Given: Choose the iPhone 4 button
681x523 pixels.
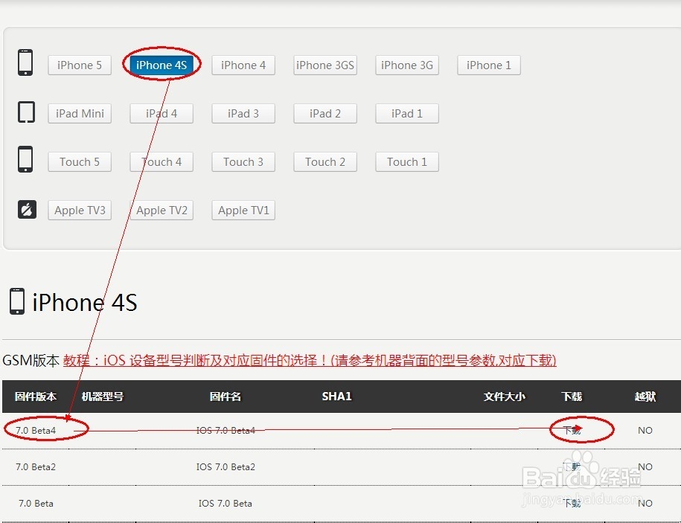Looking at the screenshot, I should click(243, 65).
